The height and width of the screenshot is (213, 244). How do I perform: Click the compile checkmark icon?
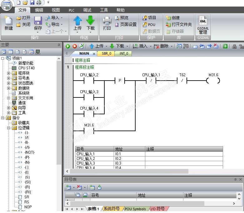pos(82,46)
